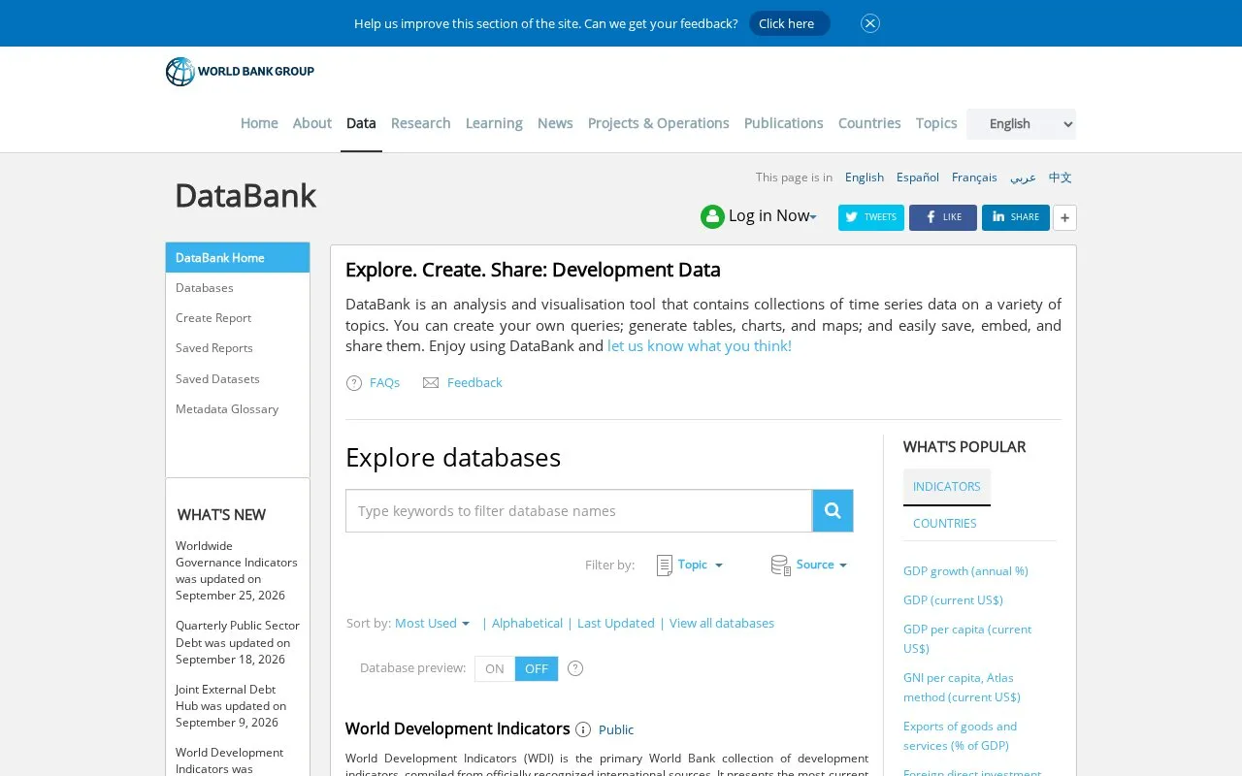Select DataBank Home in sidebar

238,257
